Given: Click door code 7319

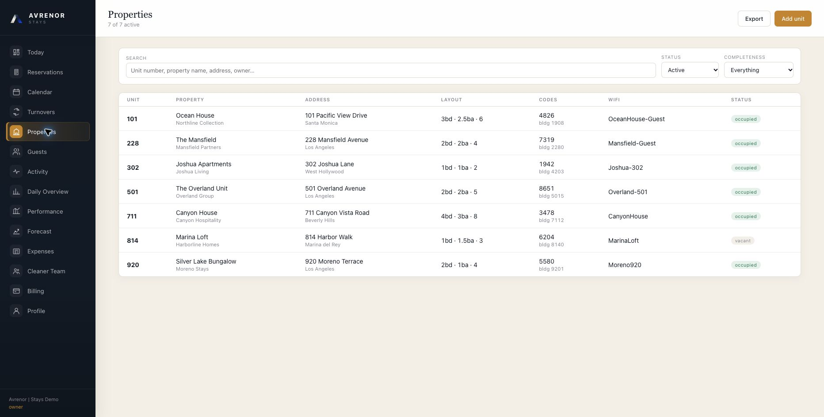Looking at the screenshot, I should tap(546, 140).
